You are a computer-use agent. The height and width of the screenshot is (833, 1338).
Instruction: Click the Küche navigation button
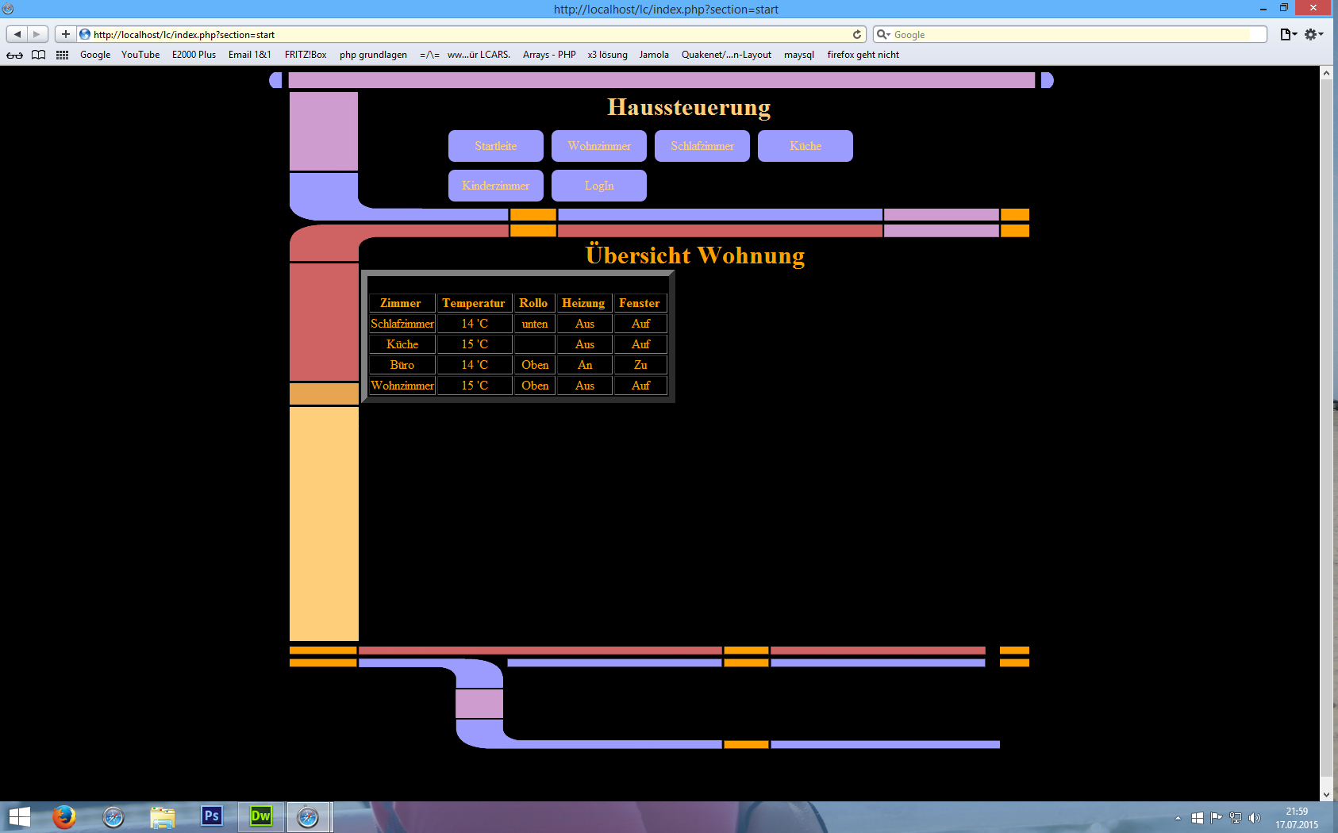click(805, 146)
